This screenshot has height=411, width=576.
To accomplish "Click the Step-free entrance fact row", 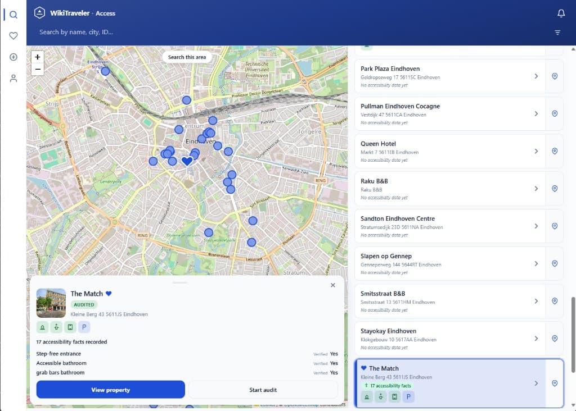I will click(x=187, y=354).
